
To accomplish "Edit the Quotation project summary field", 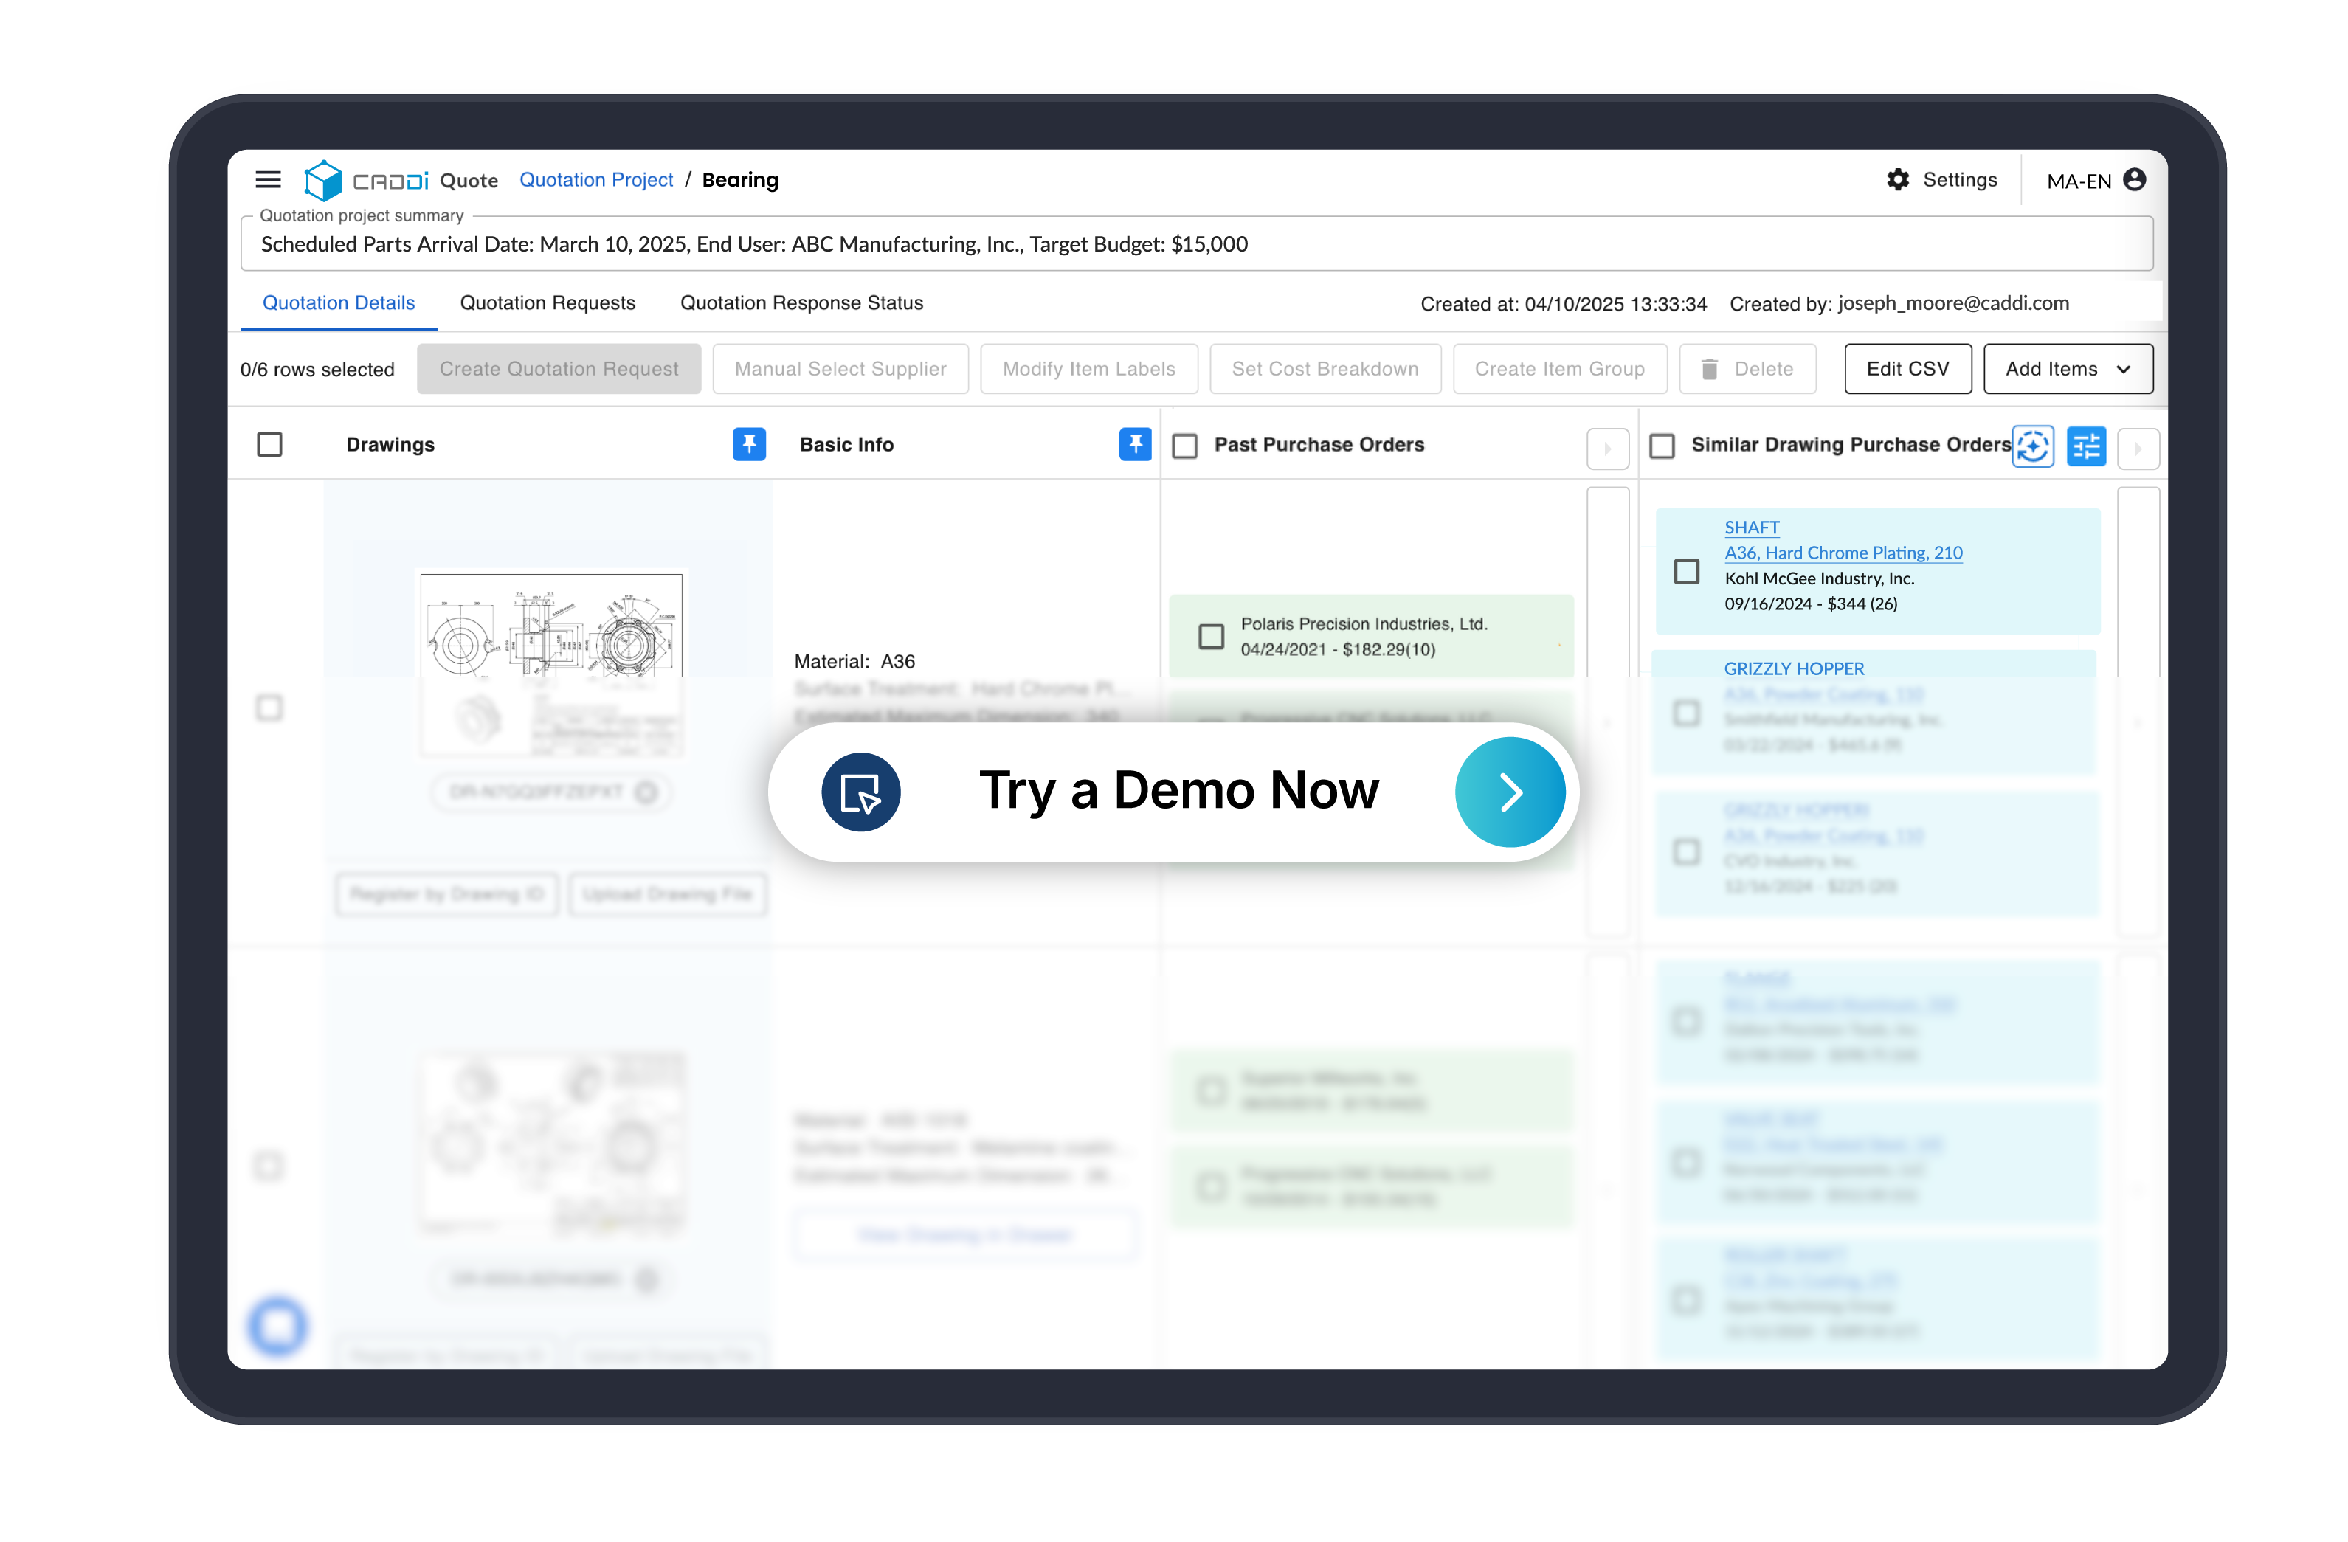I will (1197, 245).
